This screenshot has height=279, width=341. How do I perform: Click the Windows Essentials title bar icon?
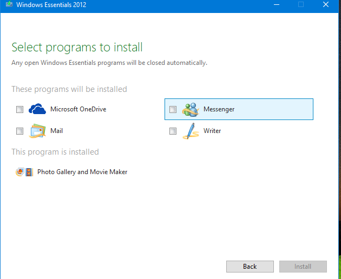click(x=9, y=4)
